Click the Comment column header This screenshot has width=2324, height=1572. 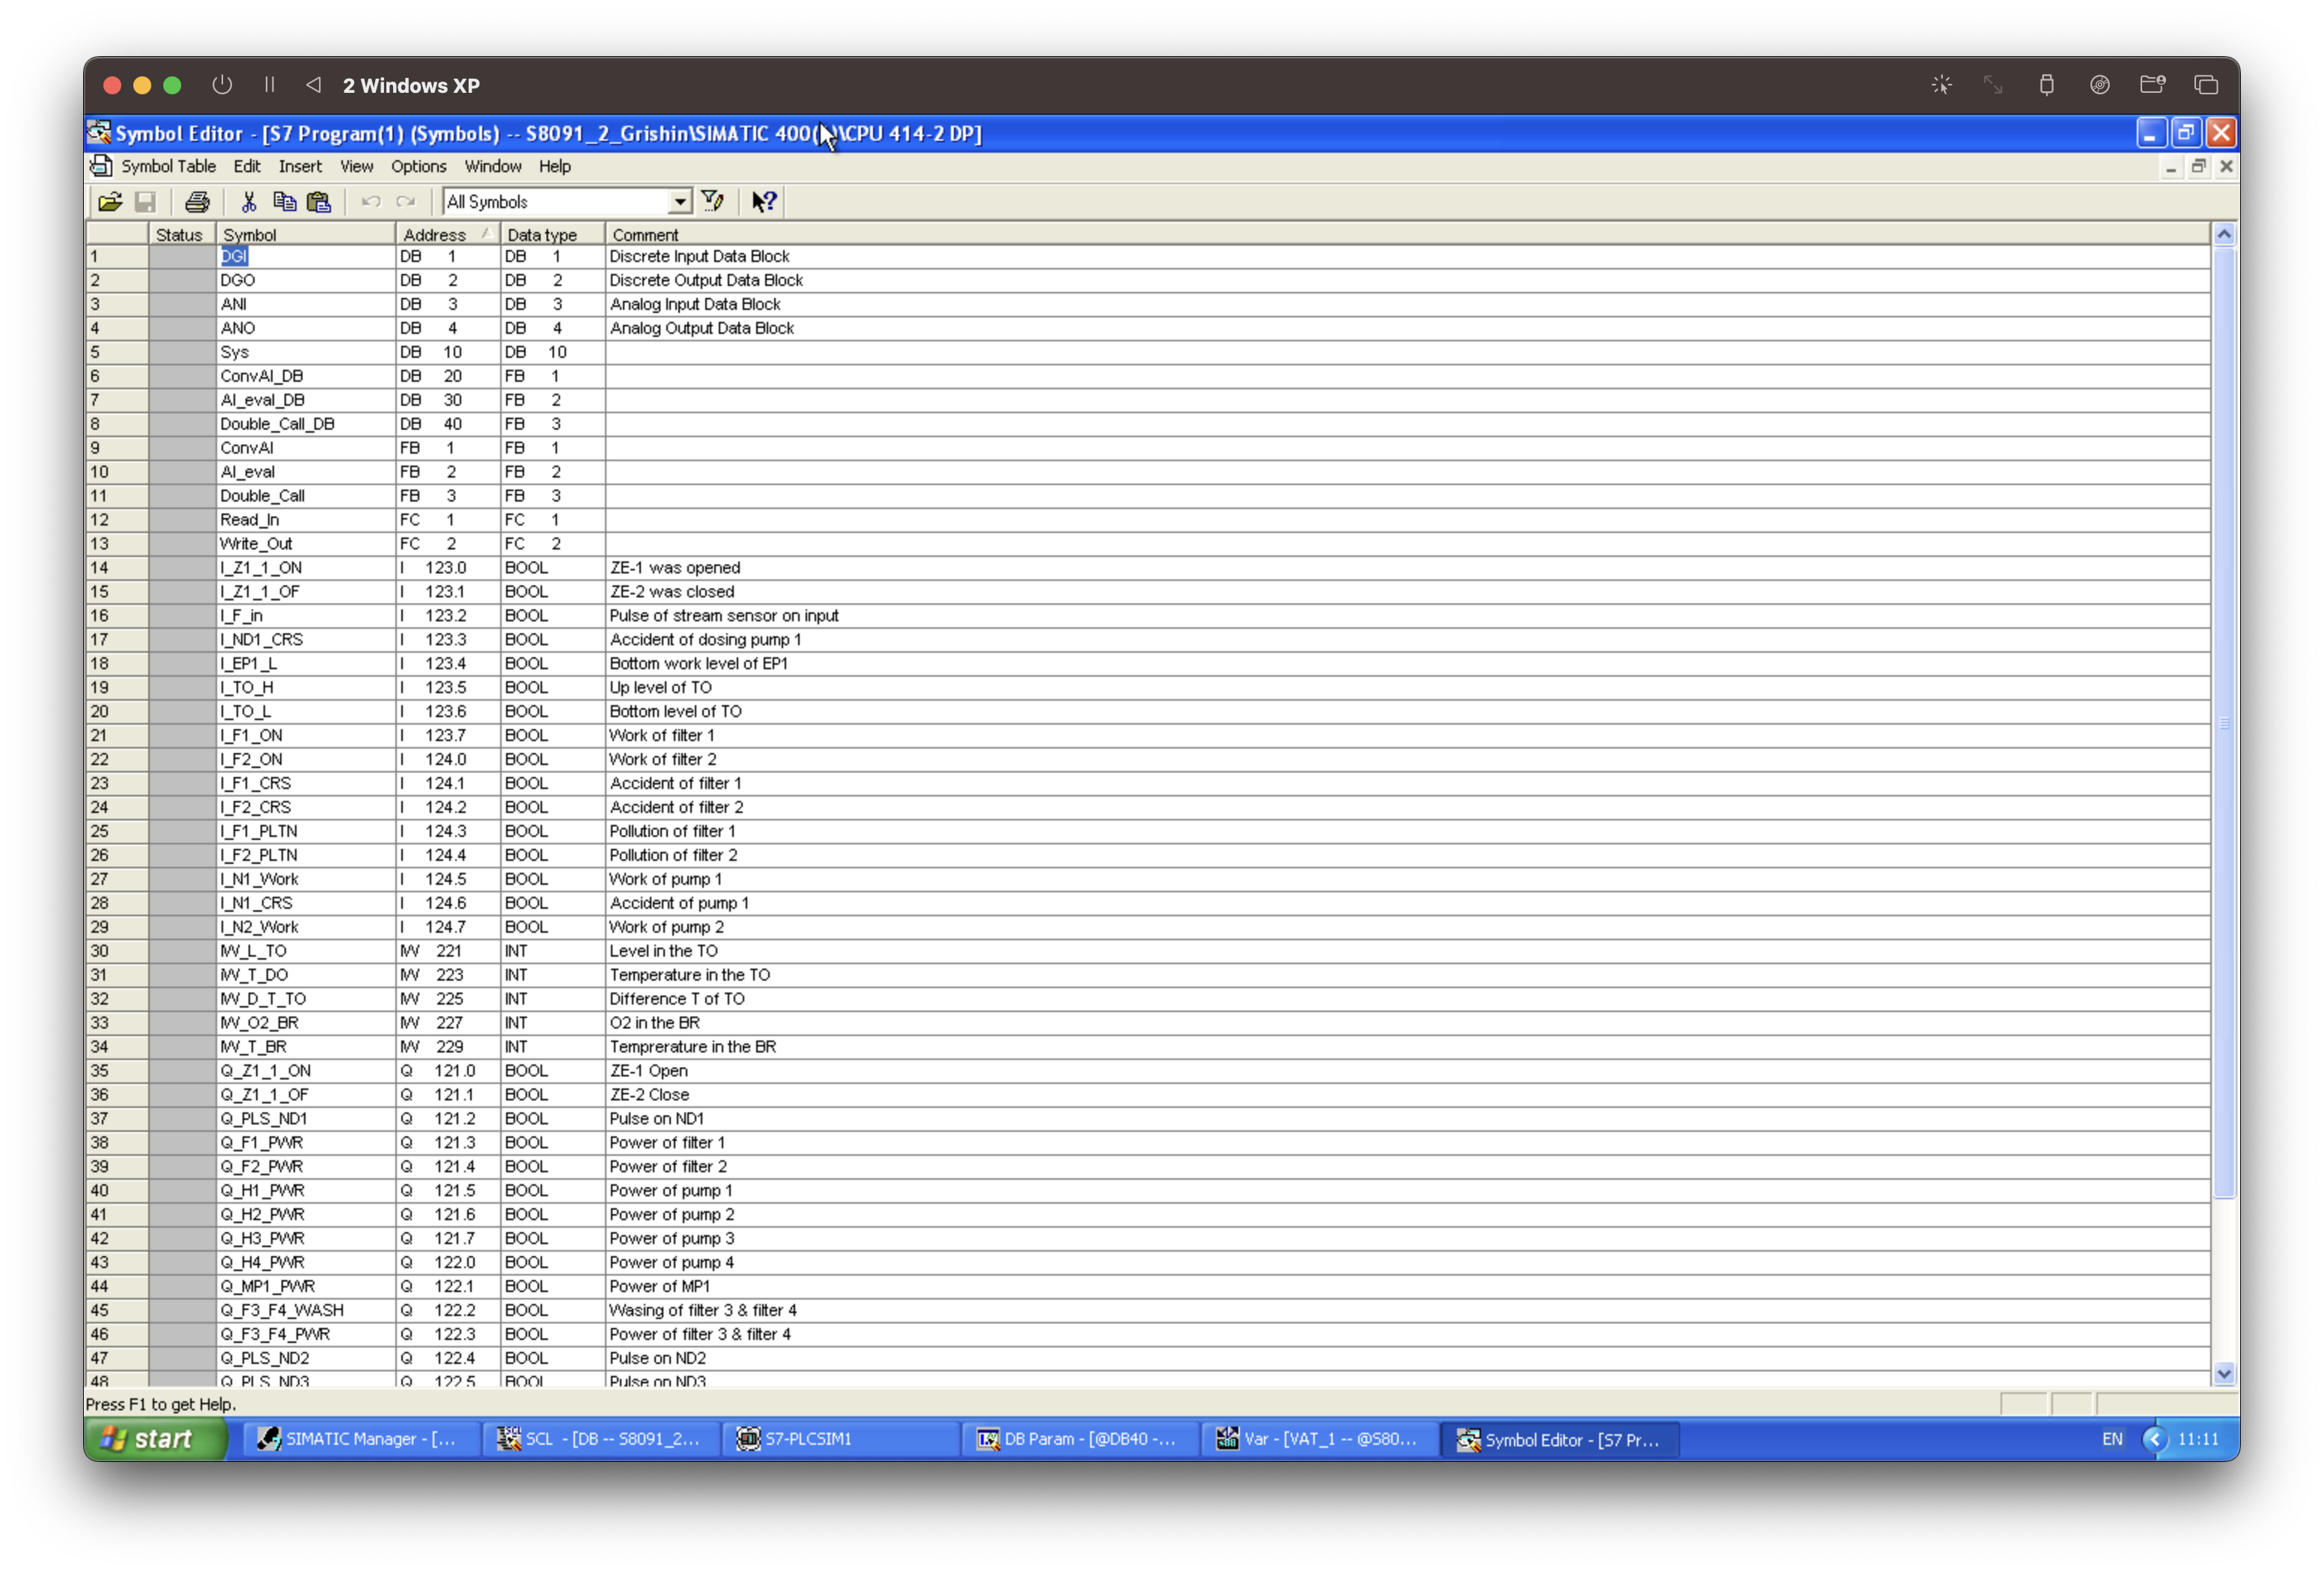[x=1407, y=234]
